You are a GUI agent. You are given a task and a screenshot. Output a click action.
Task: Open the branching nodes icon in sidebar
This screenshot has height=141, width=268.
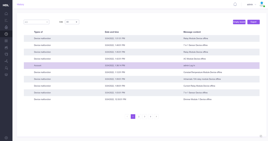click(x=6, y=61)
